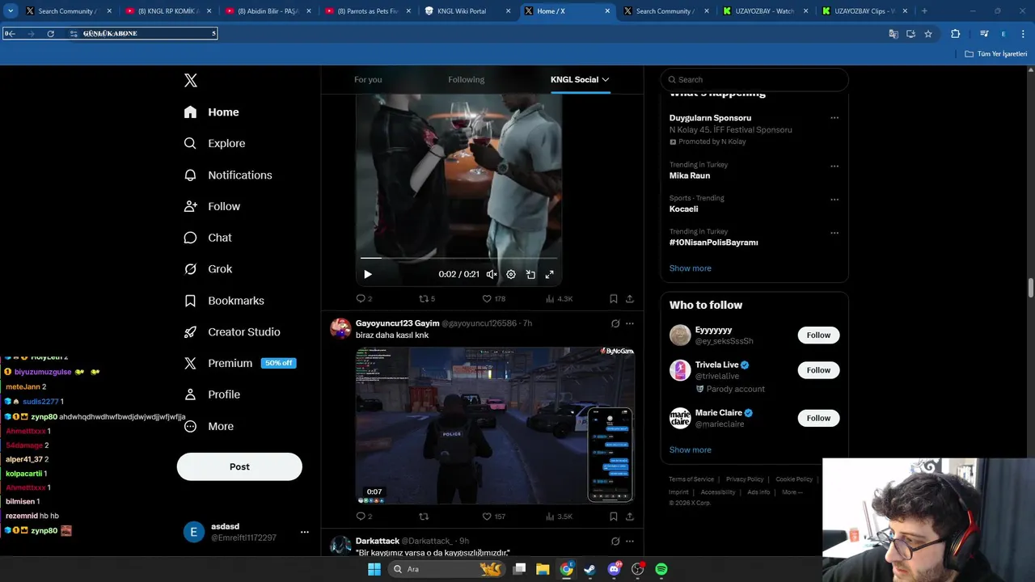The image size is (1035, 582).
Task: Bookmark this page with star icon
Action: [x=928, y=34]
